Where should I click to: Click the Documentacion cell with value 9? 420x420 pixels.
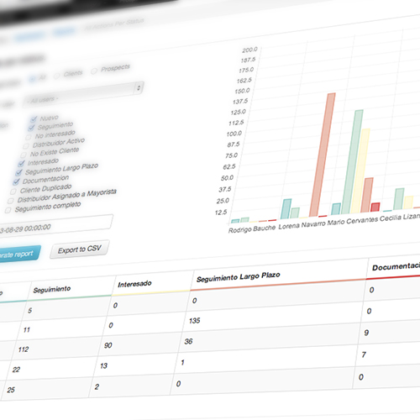tap(366, 333)
